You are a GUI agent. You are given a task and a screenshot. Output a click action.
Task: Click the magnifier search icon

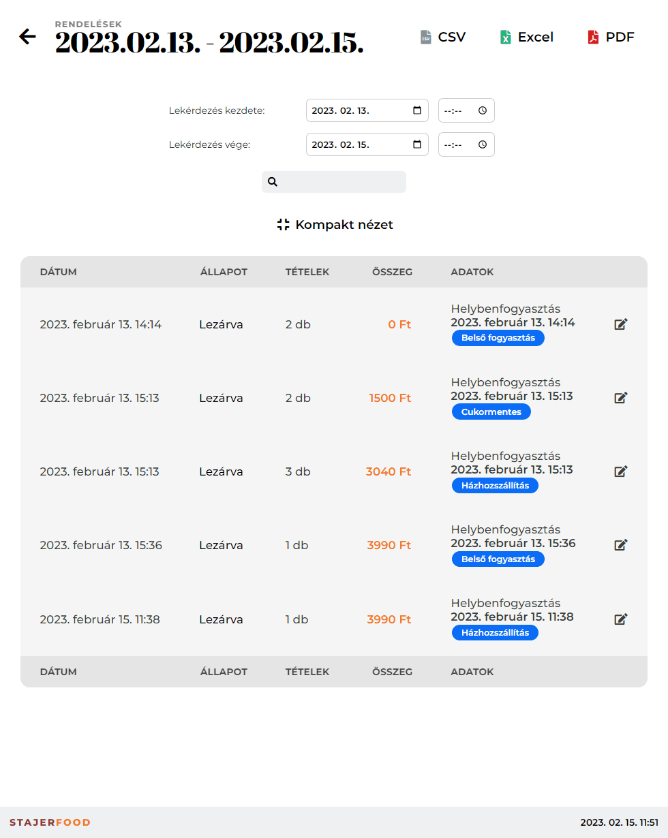(x=273, y=182)
